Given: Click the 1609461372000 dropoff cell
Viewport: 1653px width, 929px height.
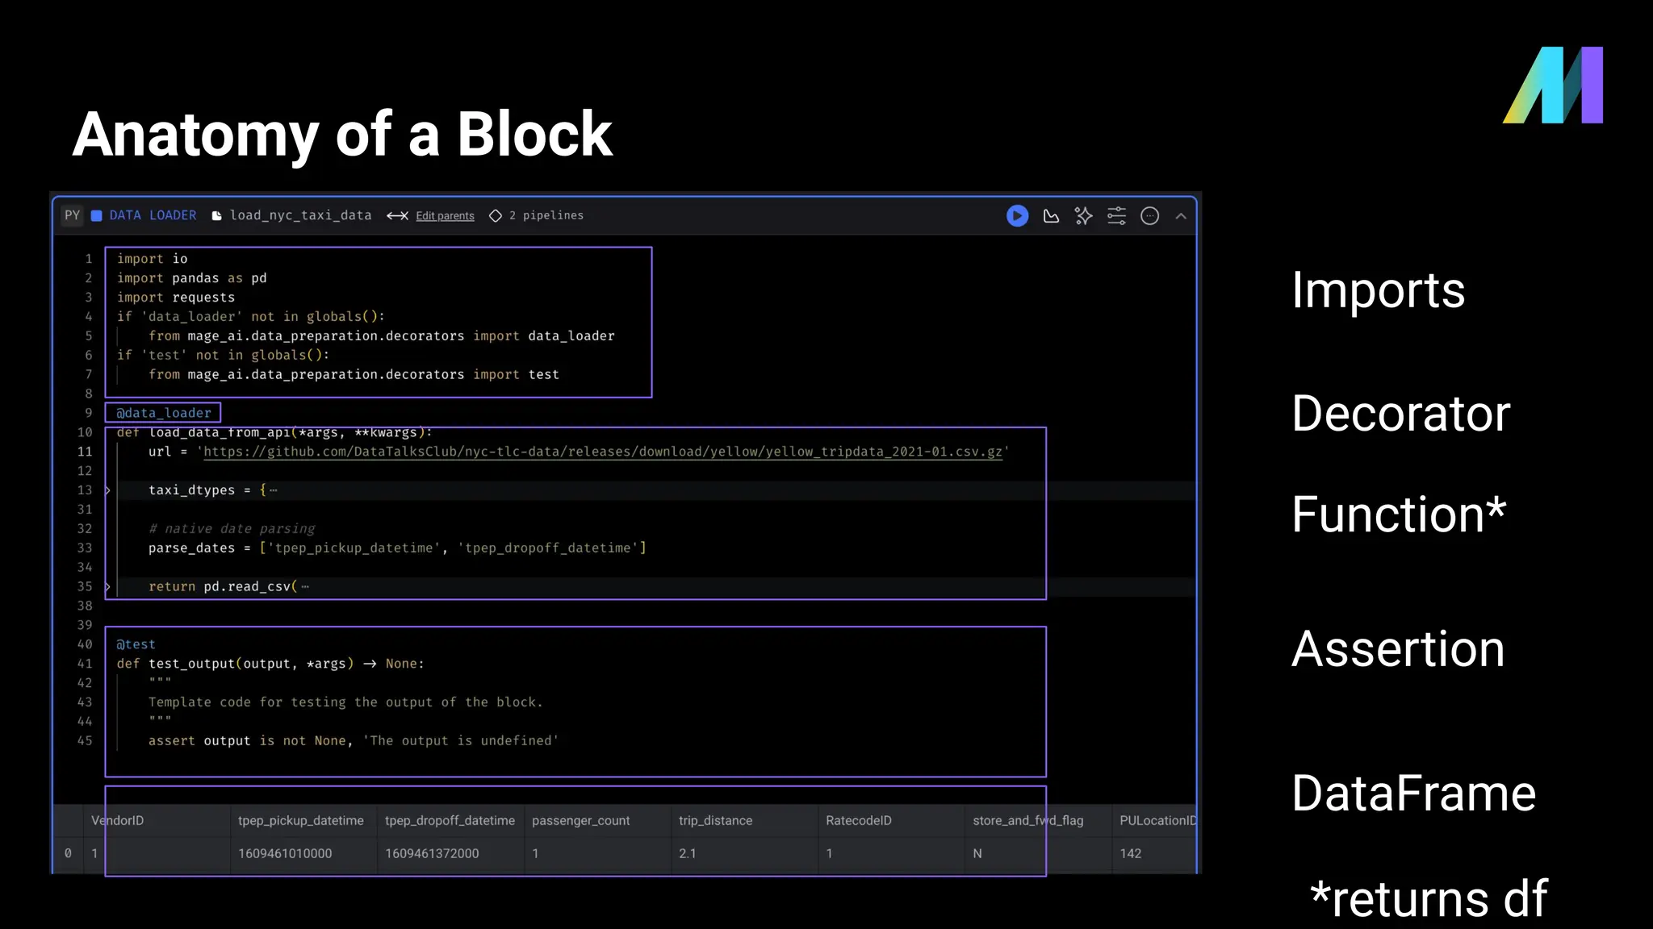Looking at the screenshot, I should [x=432, y=853].
